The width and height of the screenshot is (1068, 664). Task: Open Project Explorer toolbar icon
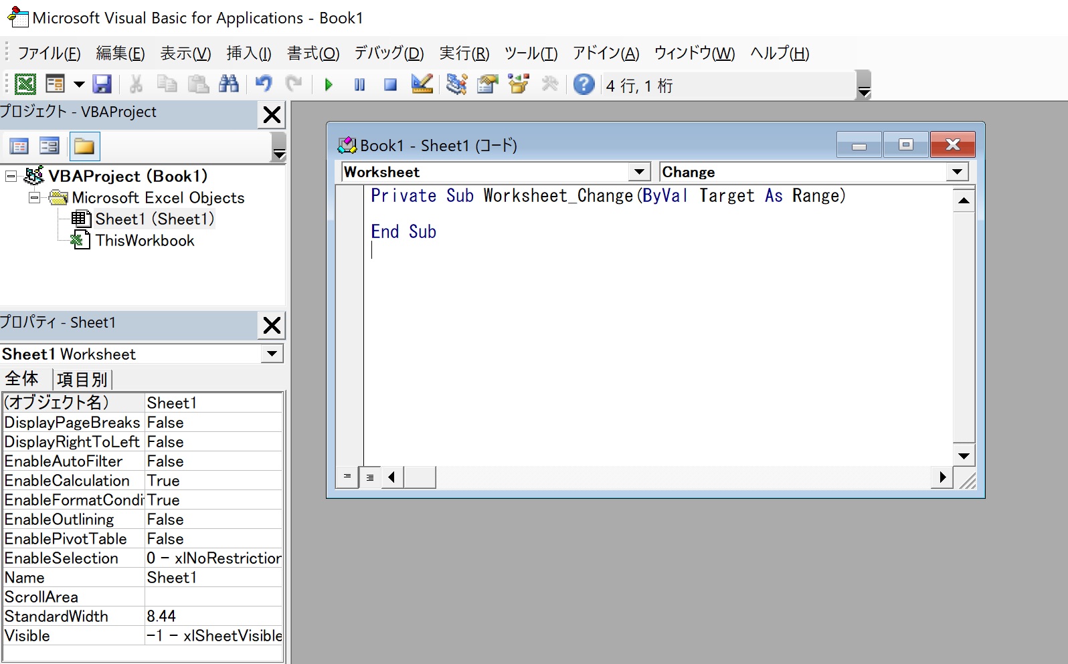coord(456,84)
